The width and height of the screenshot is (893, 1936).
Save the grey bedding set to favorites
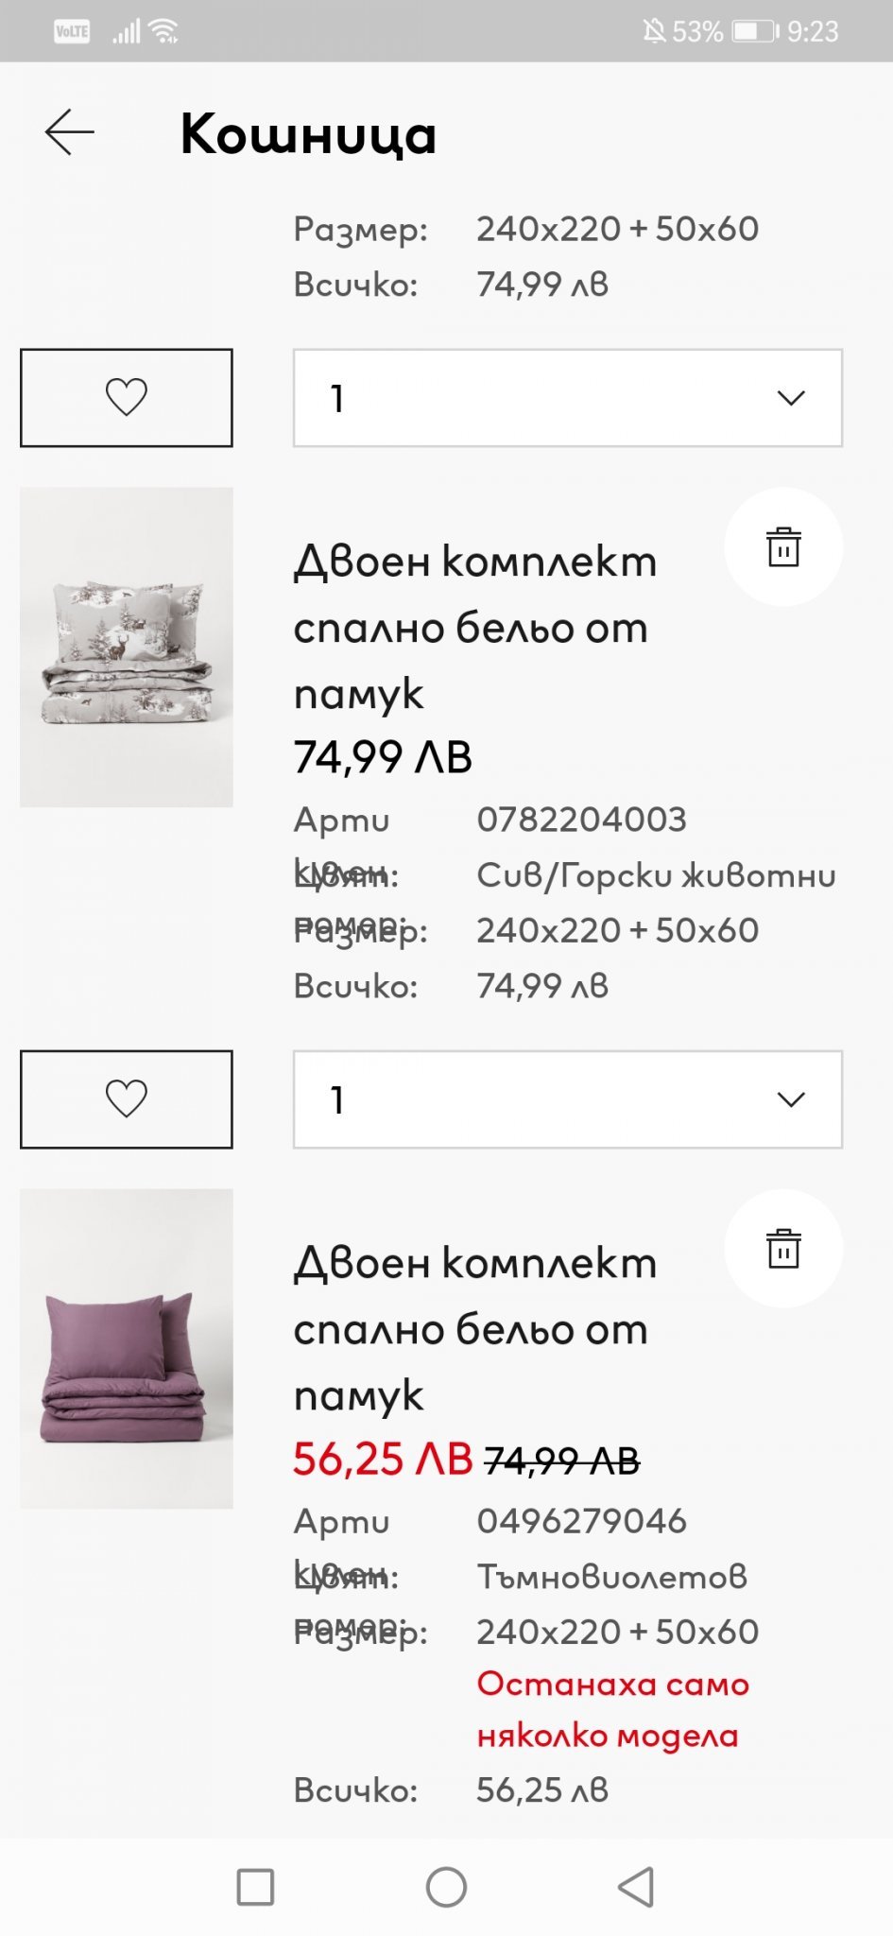point(127,1098)
